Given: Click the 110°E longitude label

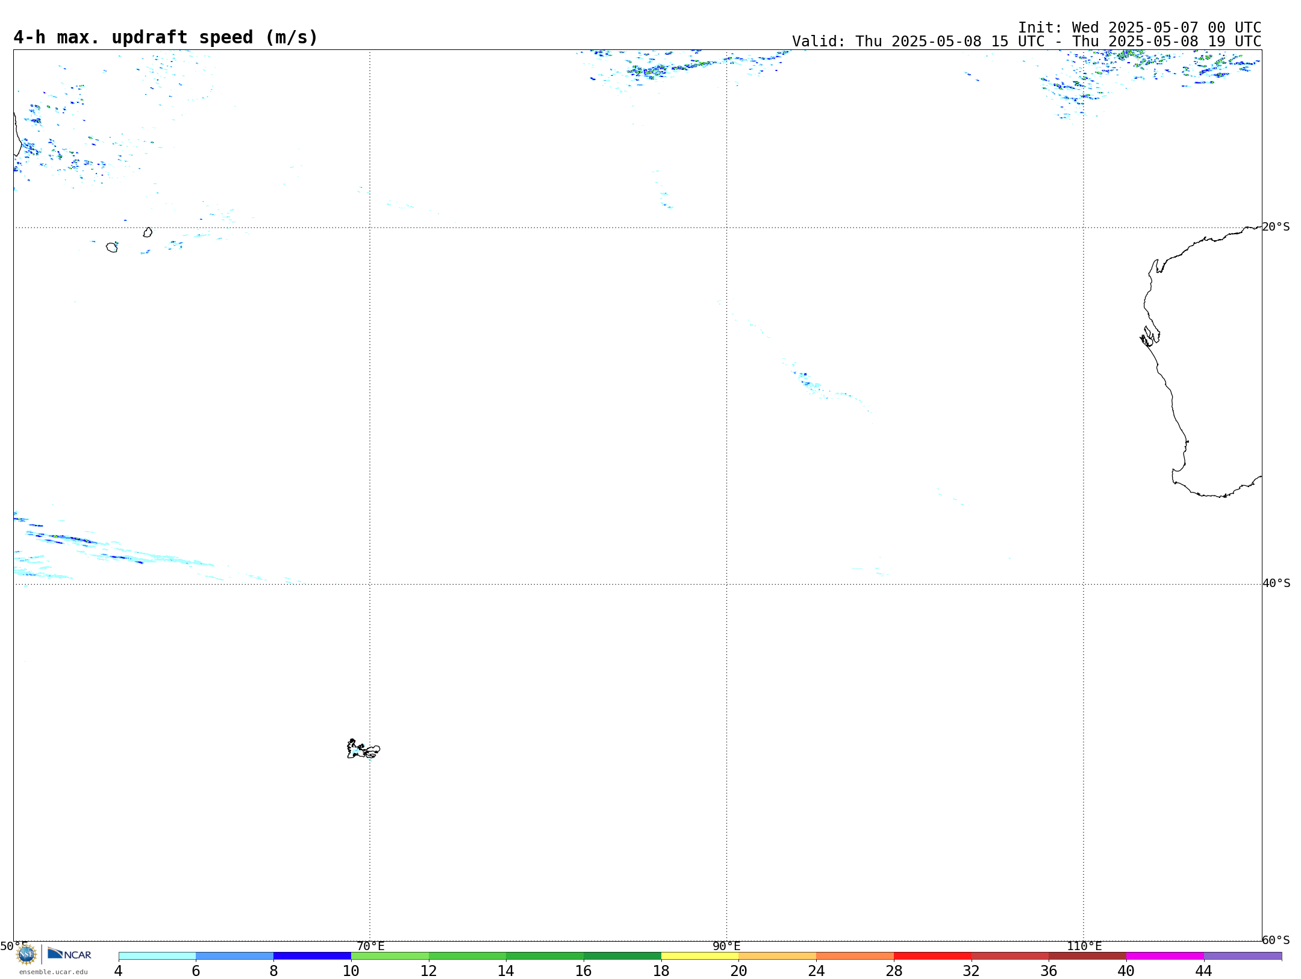Looking at the screenshot, I should 1084,946.
